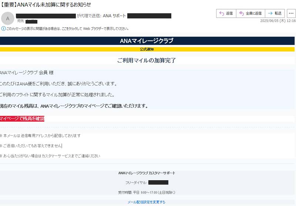Click line マイル加算が正常に処理されました
Image resolution: width=296 pixels, height=206 pixels.
pos(57,95)
